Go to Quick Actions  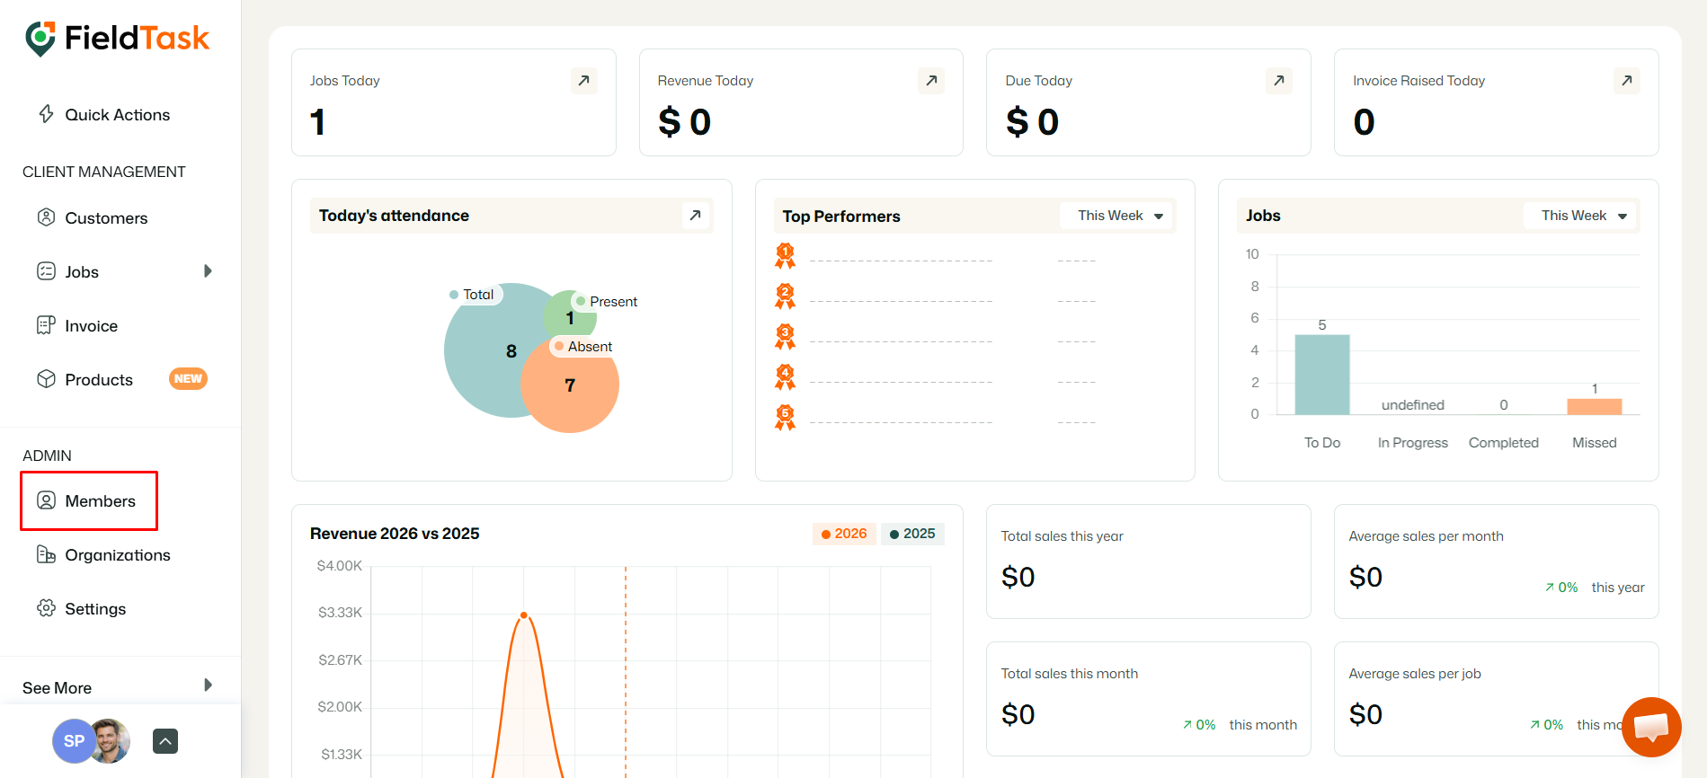point(117,115)
